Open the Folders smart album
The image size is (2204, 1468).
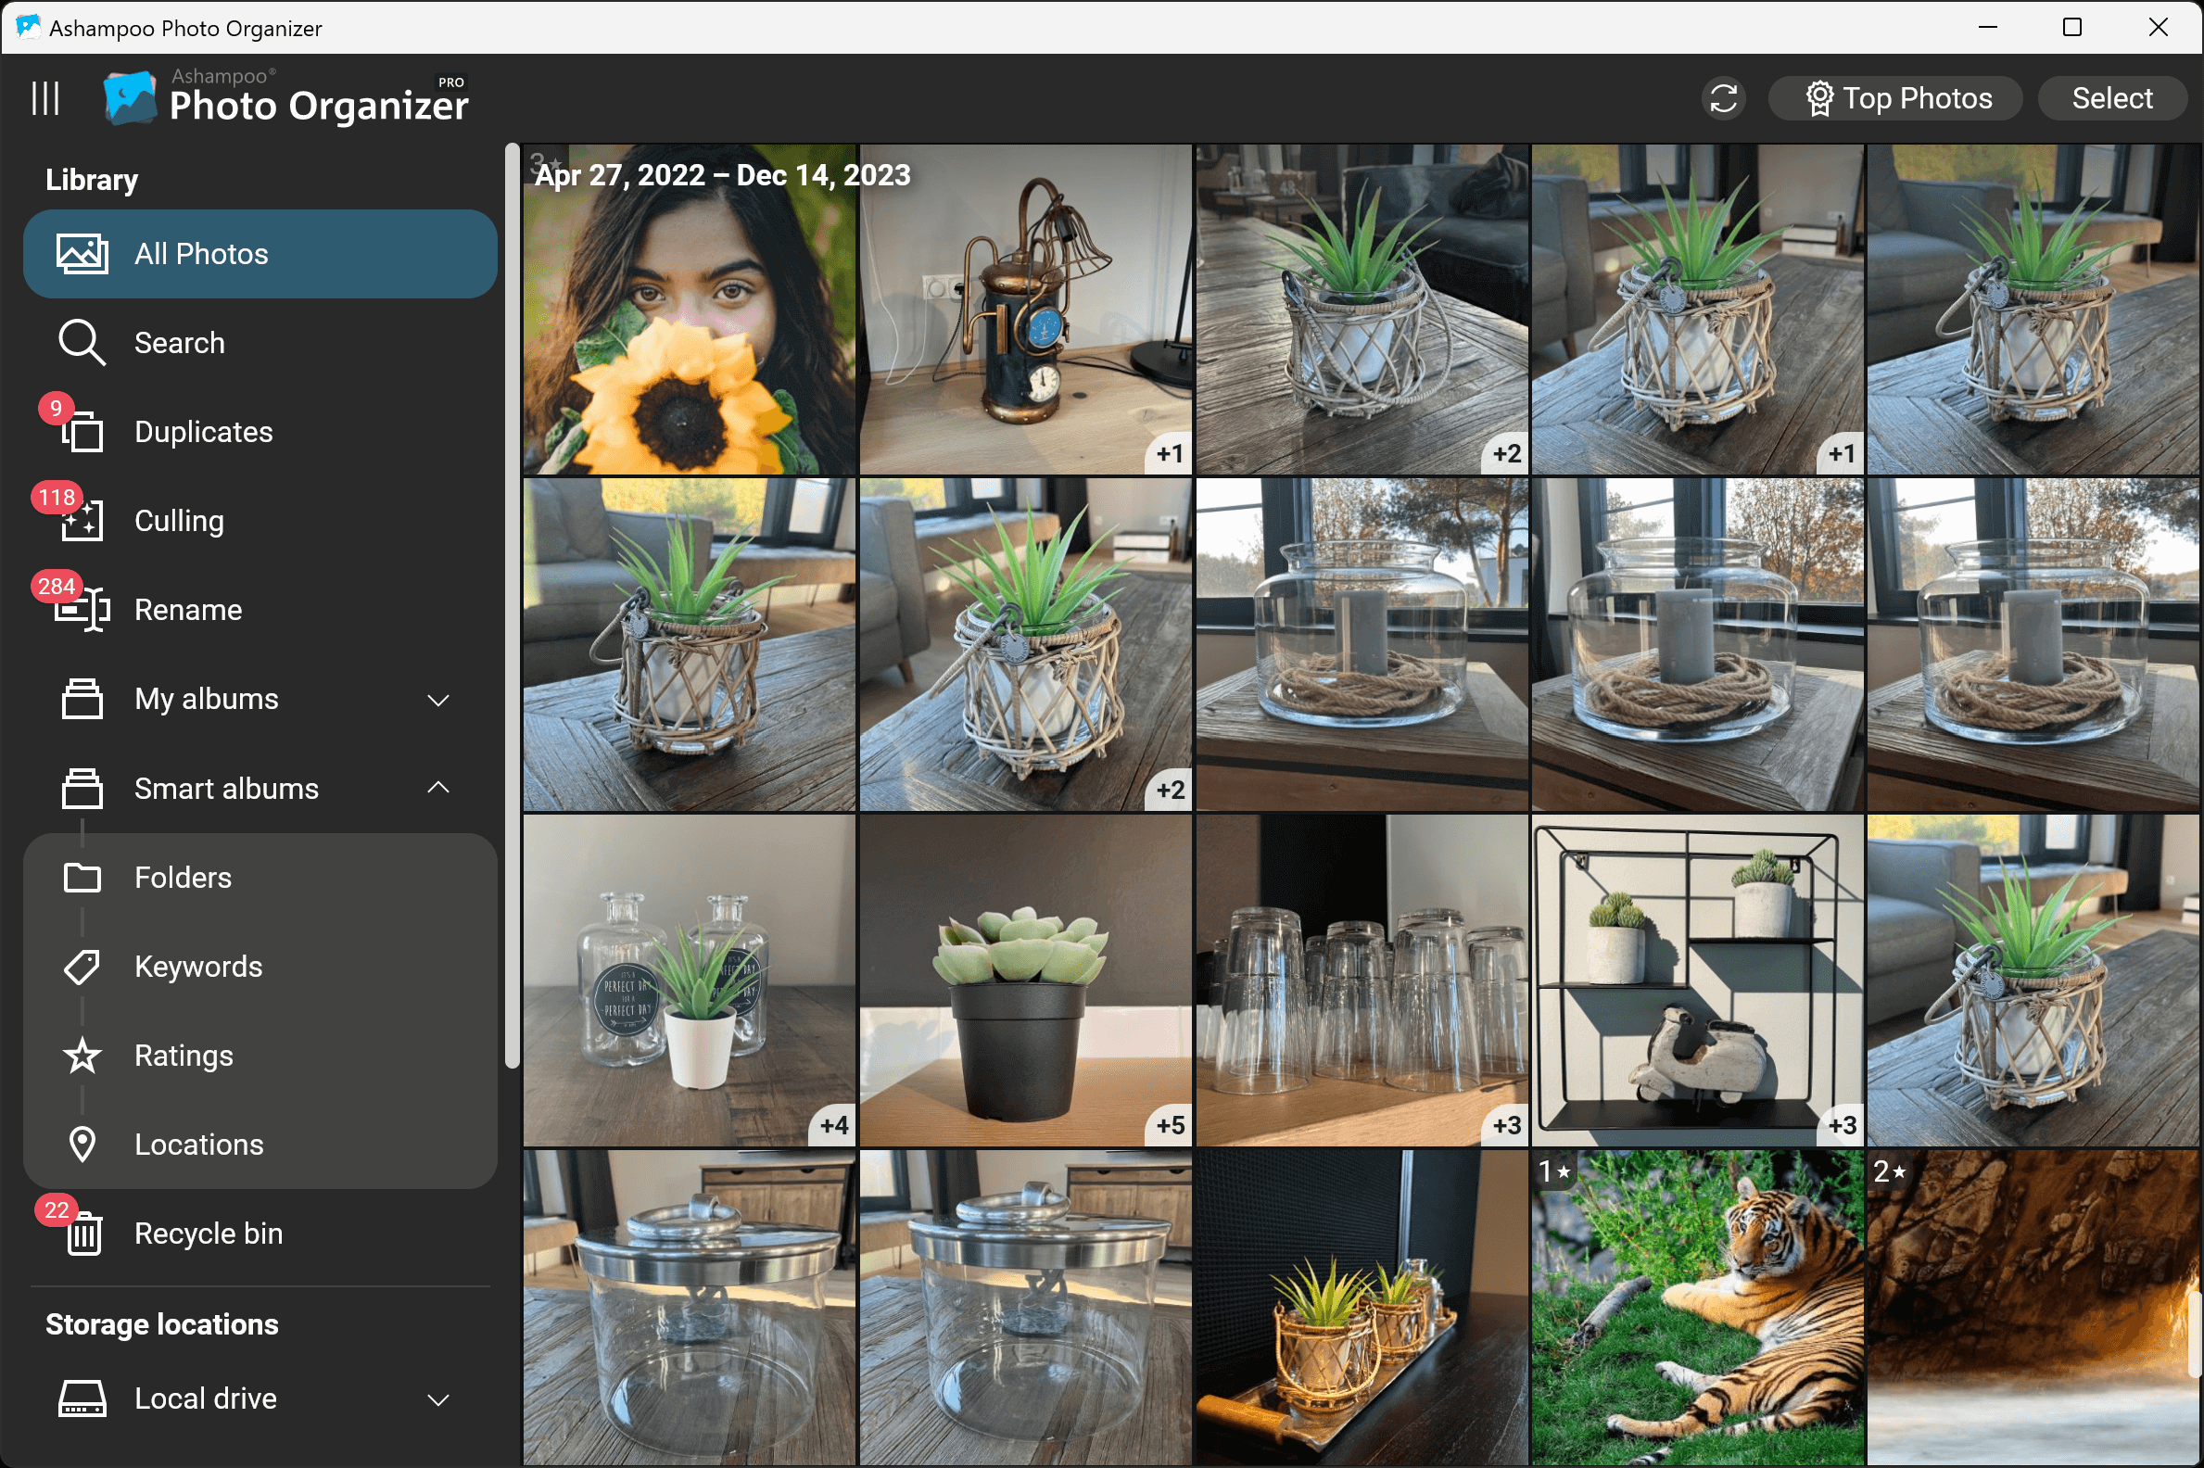[x=183, y=877]
